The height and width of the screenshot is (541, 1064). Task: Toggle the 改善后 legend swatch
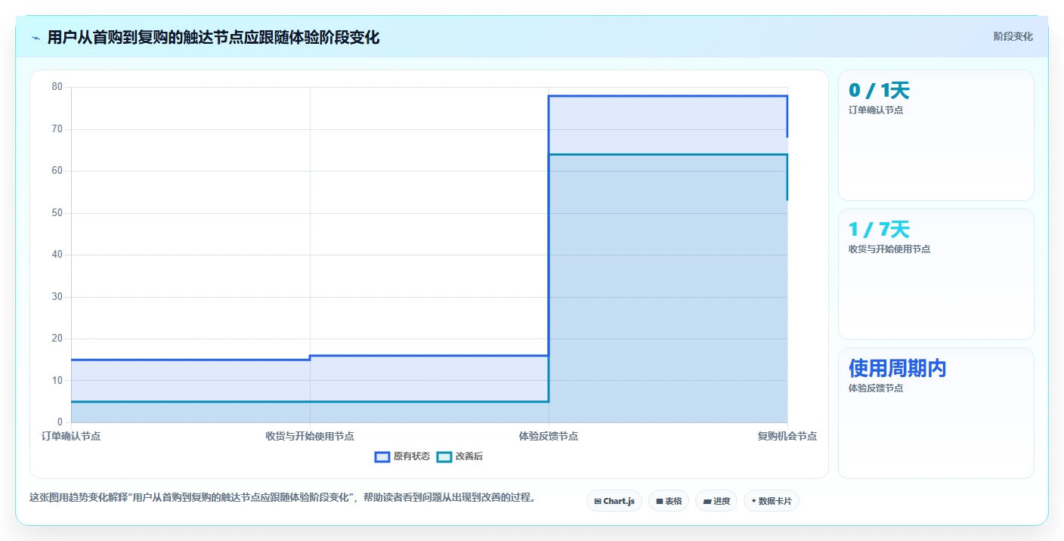[x=444, y=456]
